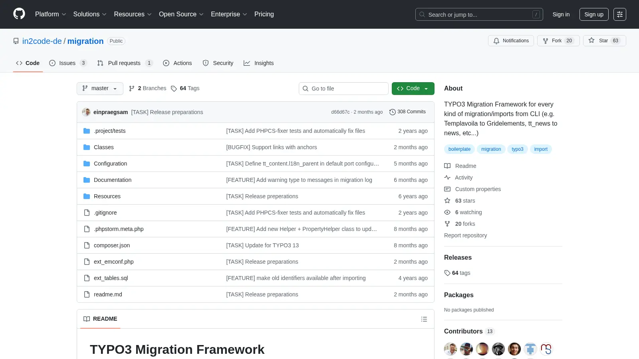This screenshot has width=639, height=359.
Task: Open the green Code dropdown button
Action: click(413, 89)
